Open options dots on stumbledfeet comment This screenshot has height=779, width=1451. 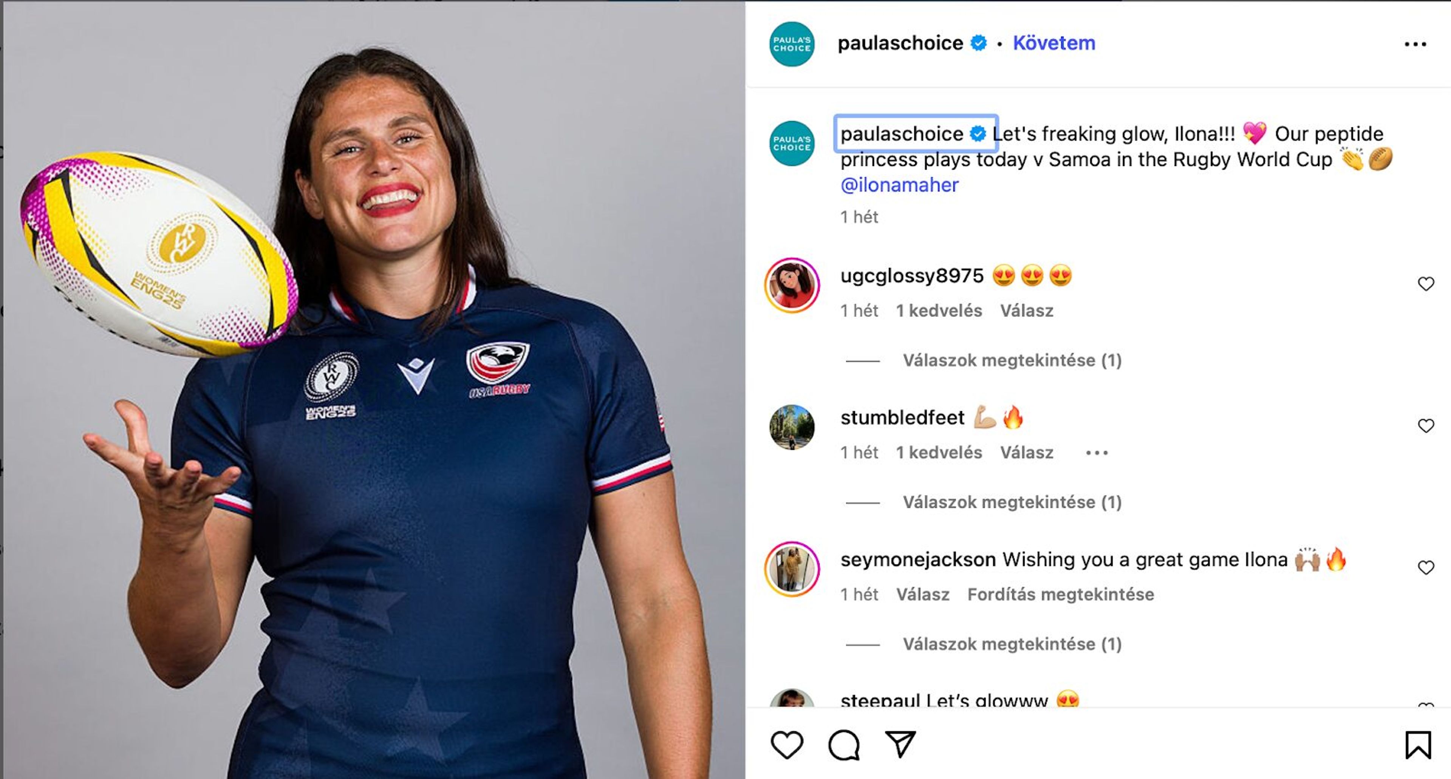click(x=1096, y=452)
